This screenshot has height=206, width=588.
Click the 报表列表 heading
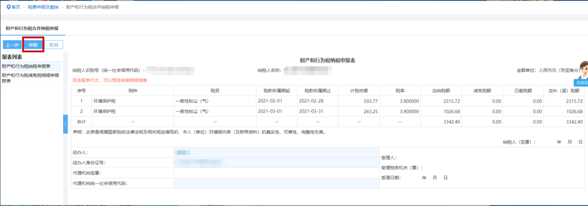tap(11, 57)
